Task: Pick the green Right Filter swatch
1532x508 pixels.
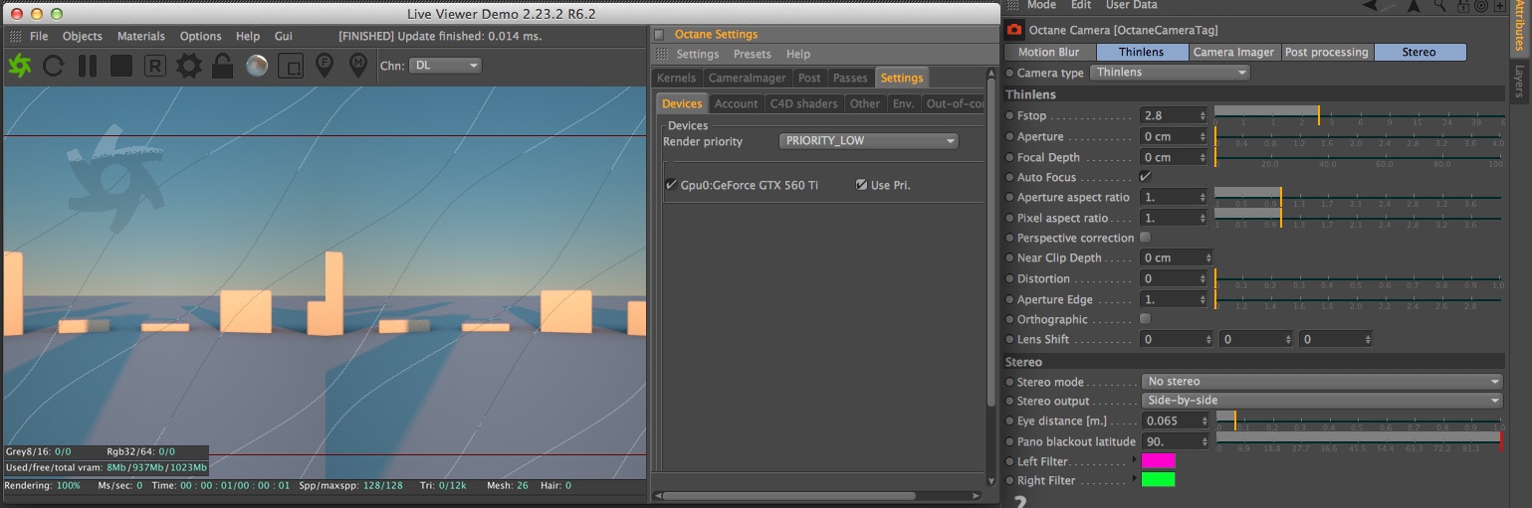Action: [x=1159, y=480]
